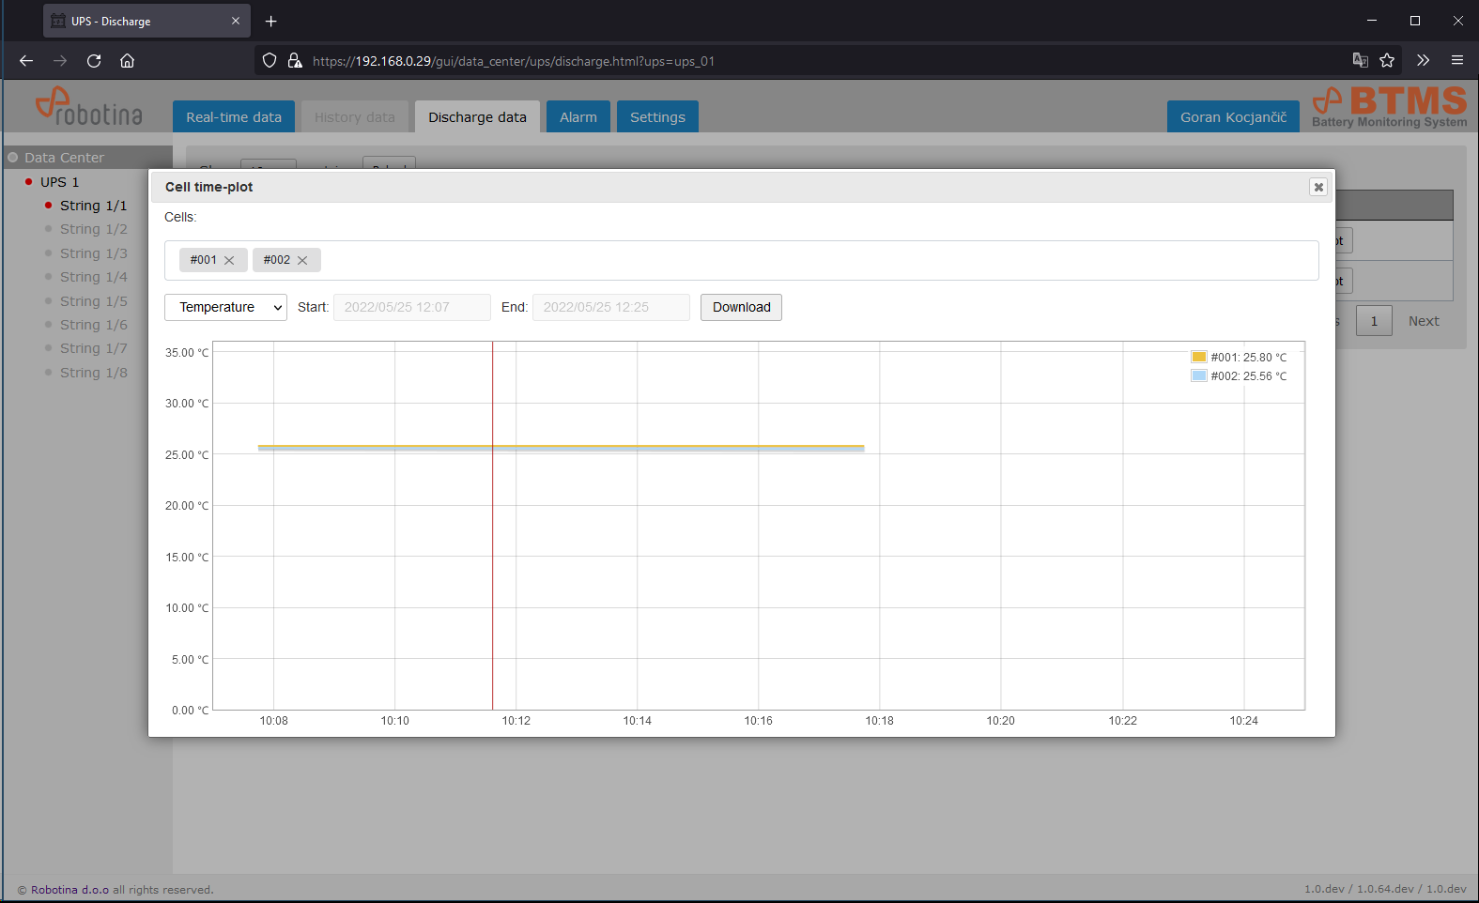The image size is (1479, 903).
Task: Remove cell #002 tag with its X icon
Action: (x=302, y=261)
